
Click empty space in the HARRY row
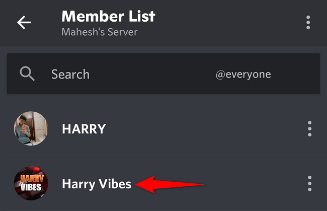[x=201, y=128]
